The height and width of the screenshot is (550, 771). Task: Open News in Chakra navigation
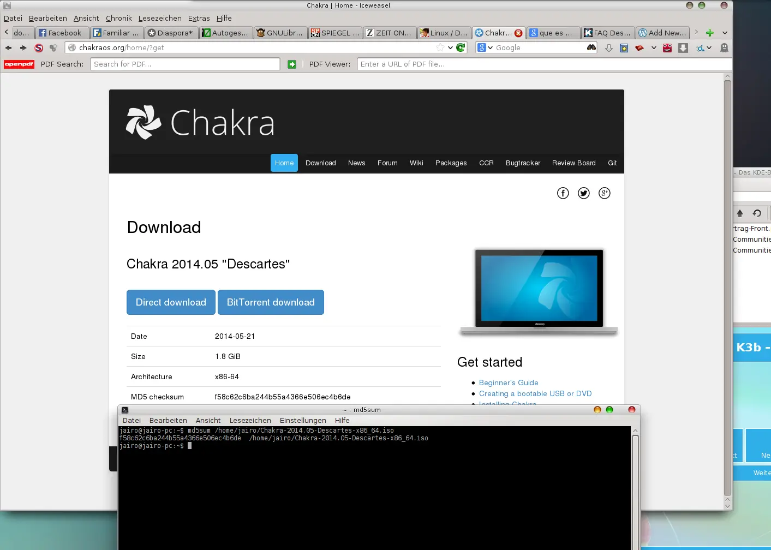click(x=357, y=163)
